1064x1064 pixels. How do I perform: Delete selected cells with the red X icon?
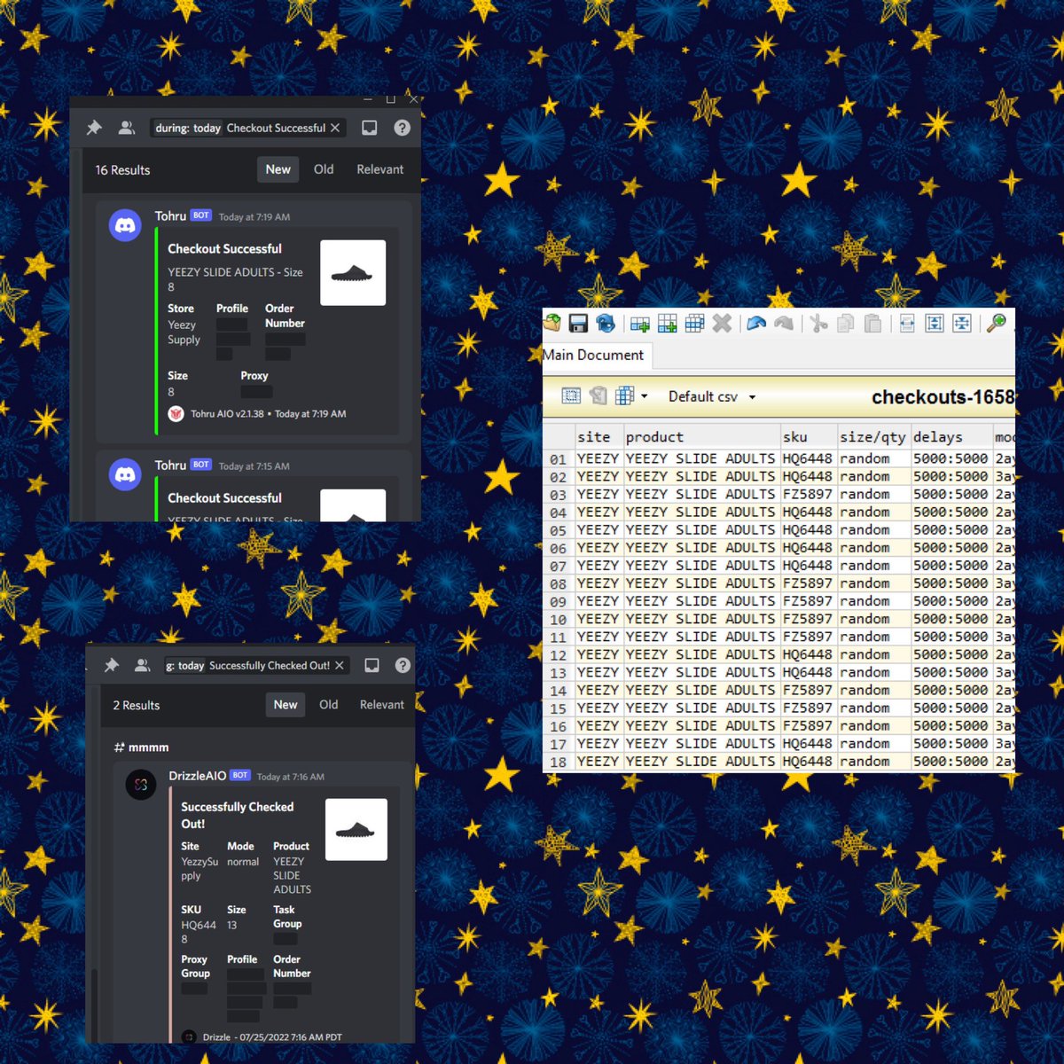723,324
